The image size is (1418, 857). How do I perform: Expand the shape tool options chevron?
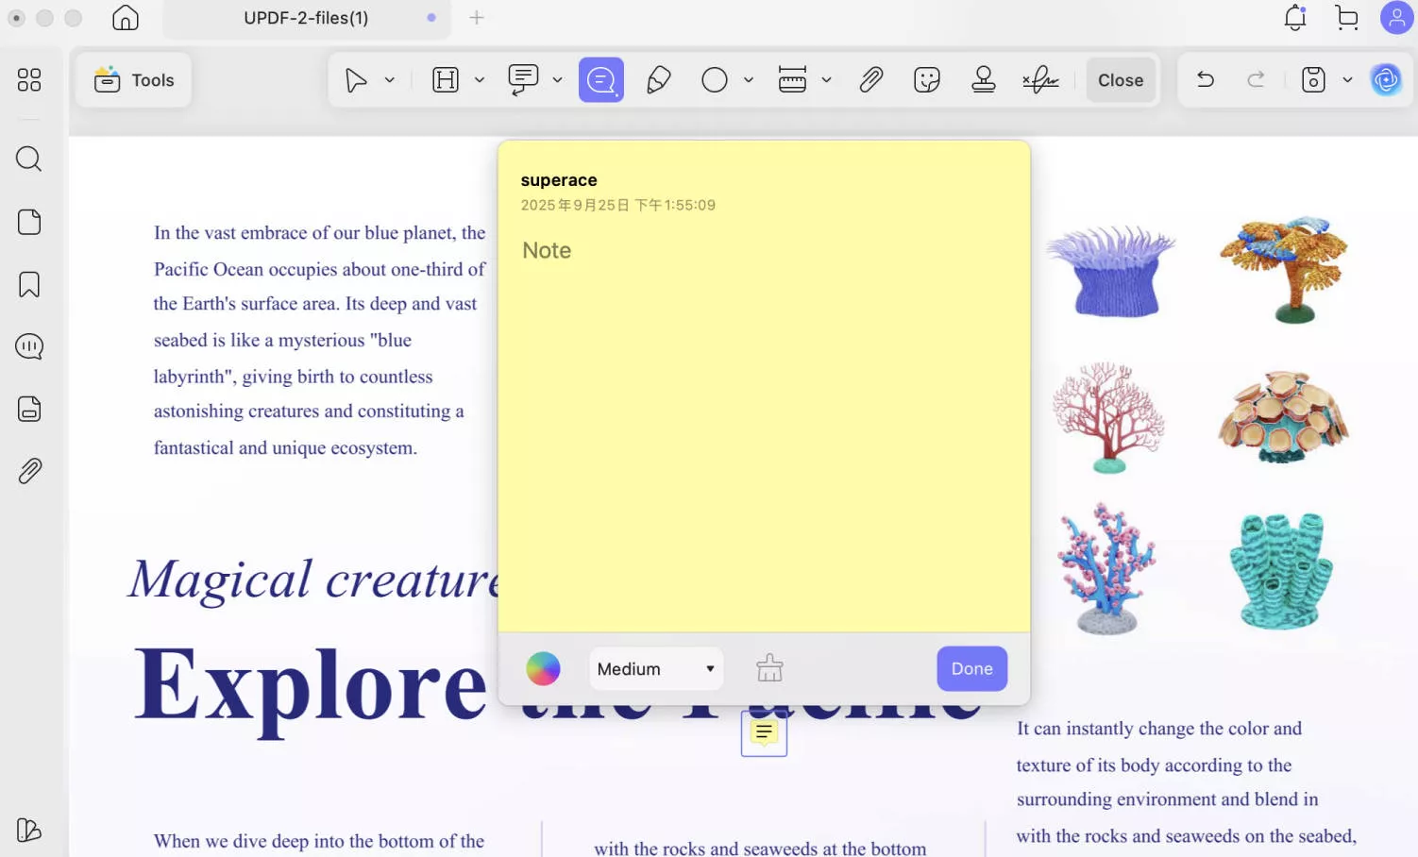748,79
